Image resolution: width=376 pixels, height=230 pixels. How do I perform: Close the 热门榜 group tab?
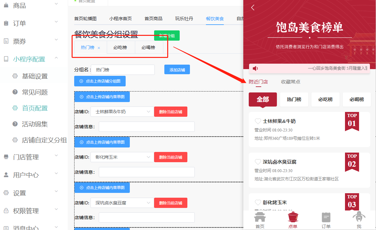pyautogui.click(x=99, y=48)
